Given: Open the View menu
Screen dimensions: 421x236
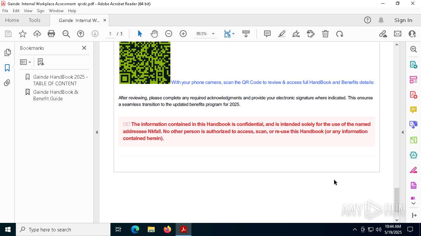Looking at the screenshot, I should click(28, 11).
